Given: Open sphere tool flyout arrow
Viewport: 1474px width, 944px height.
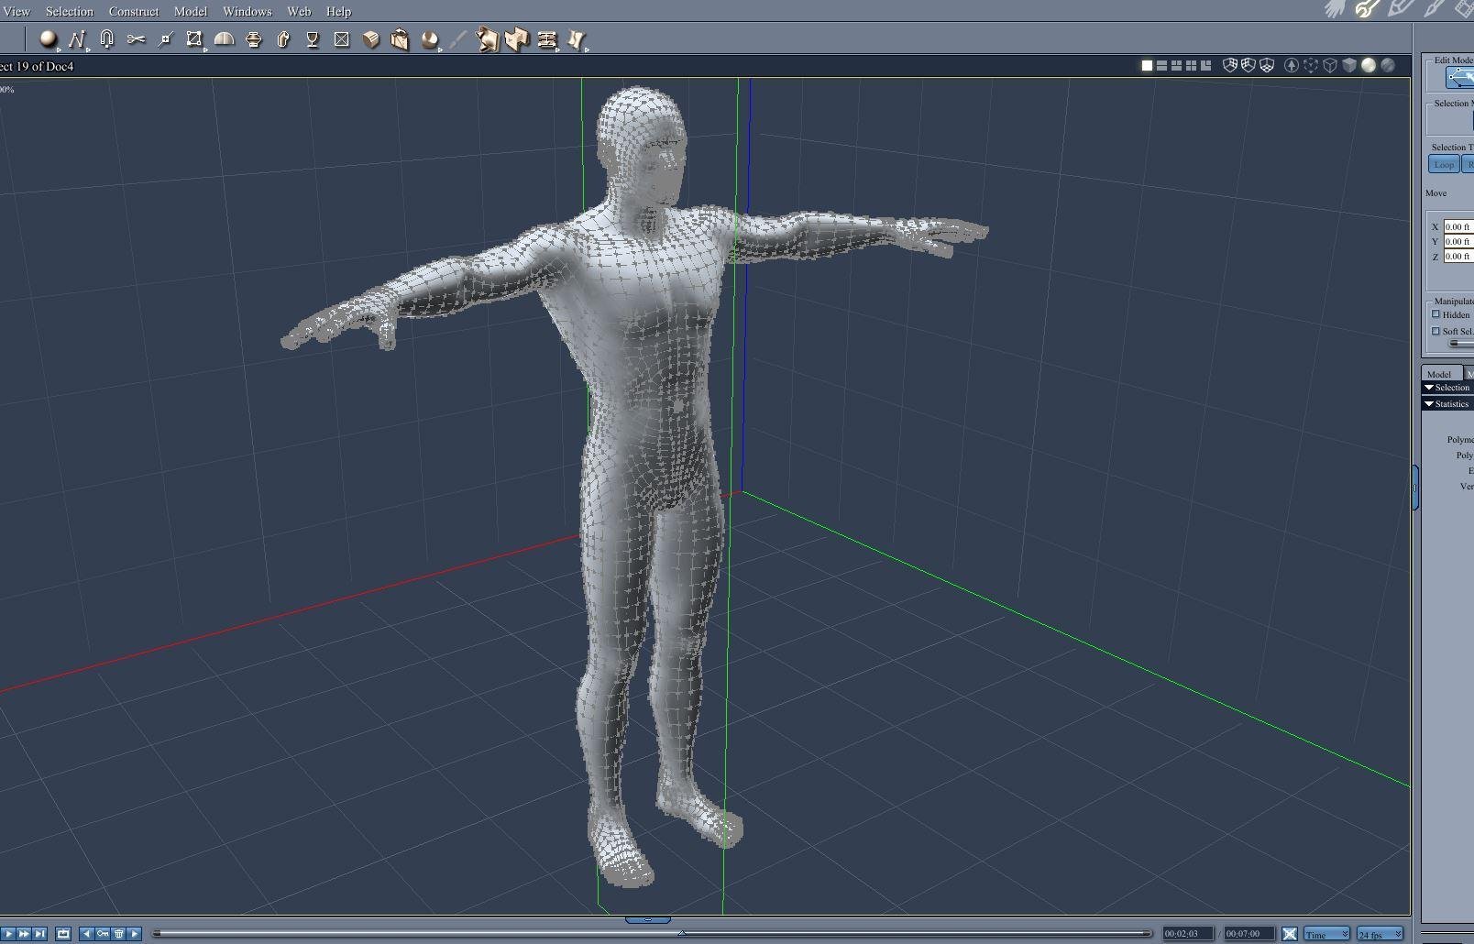Looking at the screenshot, I should [x=60, y=49].
